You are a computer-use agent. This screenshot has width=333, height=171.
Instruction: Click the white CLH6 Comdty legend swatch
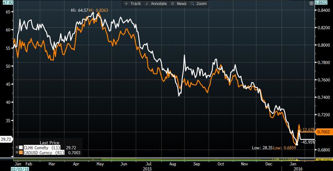click(20, 147)
